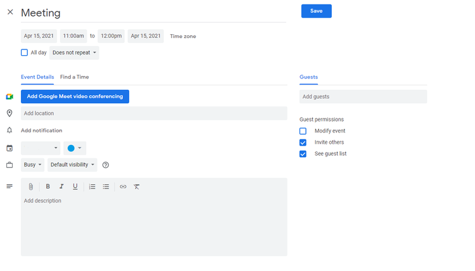The width and height of the screenshot is (475, 271).
Task: Insert a bulleted list
Action: pos(106,187)
